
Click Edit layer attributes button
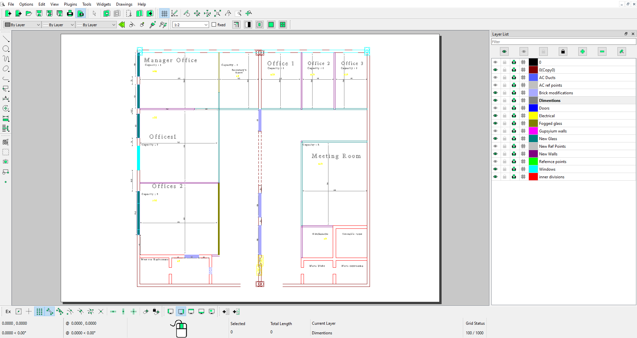tap(622, 51)
